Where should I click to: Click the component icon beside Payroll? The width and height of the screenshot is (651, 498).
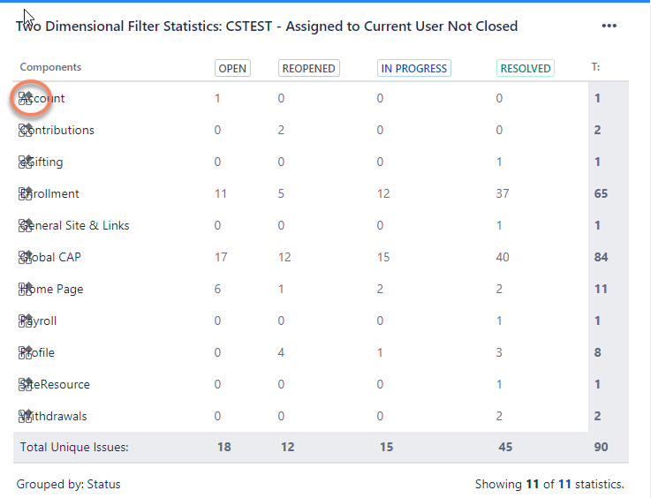(x=26, y=321)
